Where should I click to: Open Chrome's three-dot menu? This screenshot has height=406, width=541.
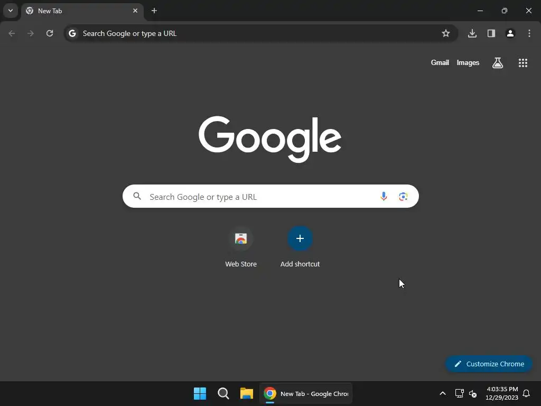(529, 33)
